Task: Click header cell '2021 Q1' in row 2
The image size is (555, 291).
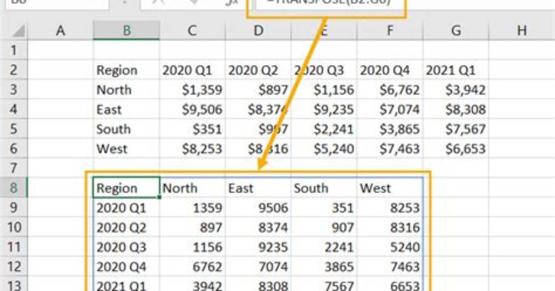Action: pos(456,70)
